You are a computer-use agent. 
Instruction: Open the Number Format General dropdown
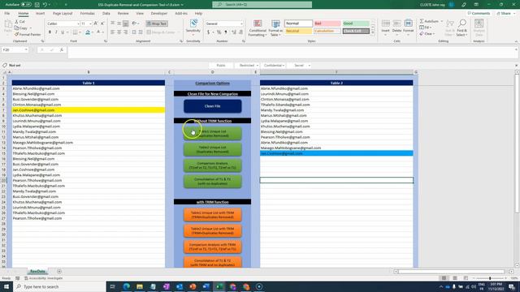point(241,24)
